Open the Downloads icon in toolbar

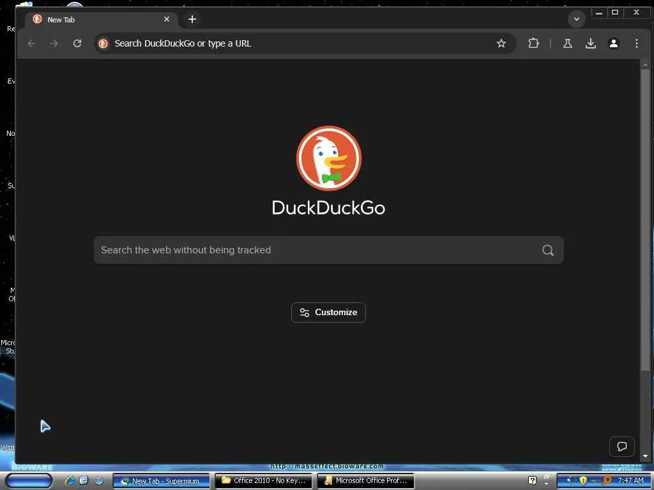591,43
